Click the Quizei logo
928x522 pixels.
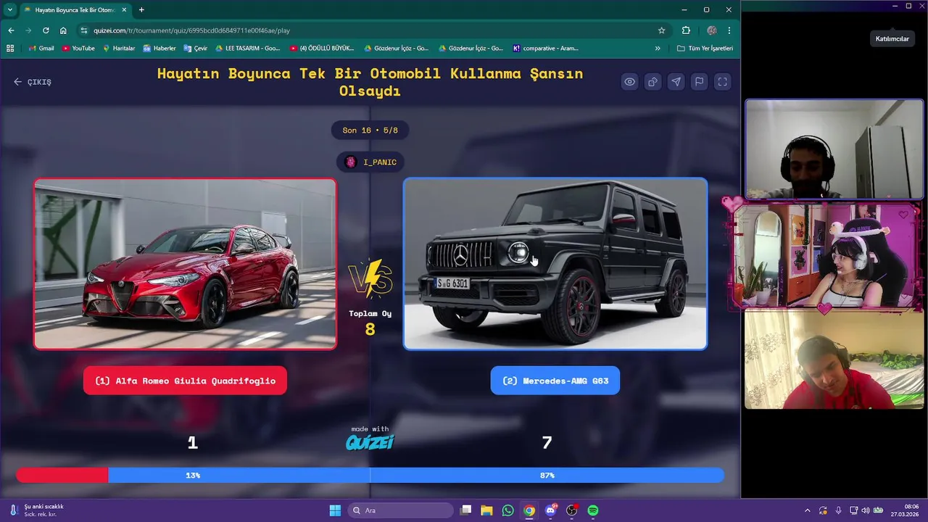370,442
